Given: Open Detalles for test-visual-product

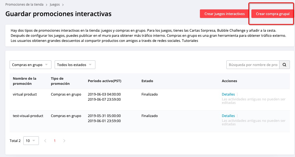Looking at the screenshot, I should 228,116.
